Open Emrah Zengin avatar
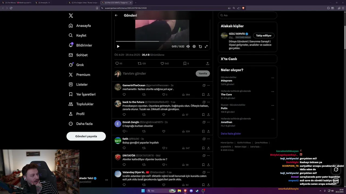 pos(118,124)
